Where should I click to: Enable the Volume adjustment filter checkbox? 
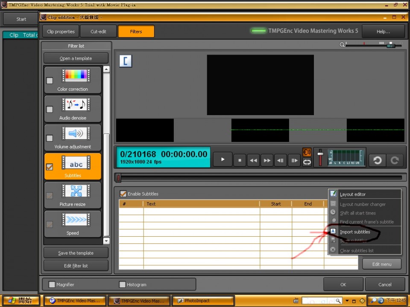(50, 138)
